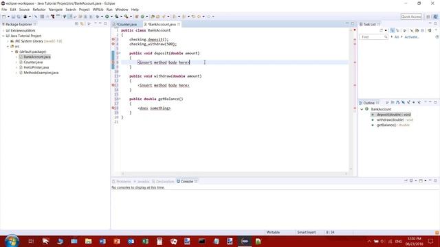Click the Console tab

[x=186, y=181]
